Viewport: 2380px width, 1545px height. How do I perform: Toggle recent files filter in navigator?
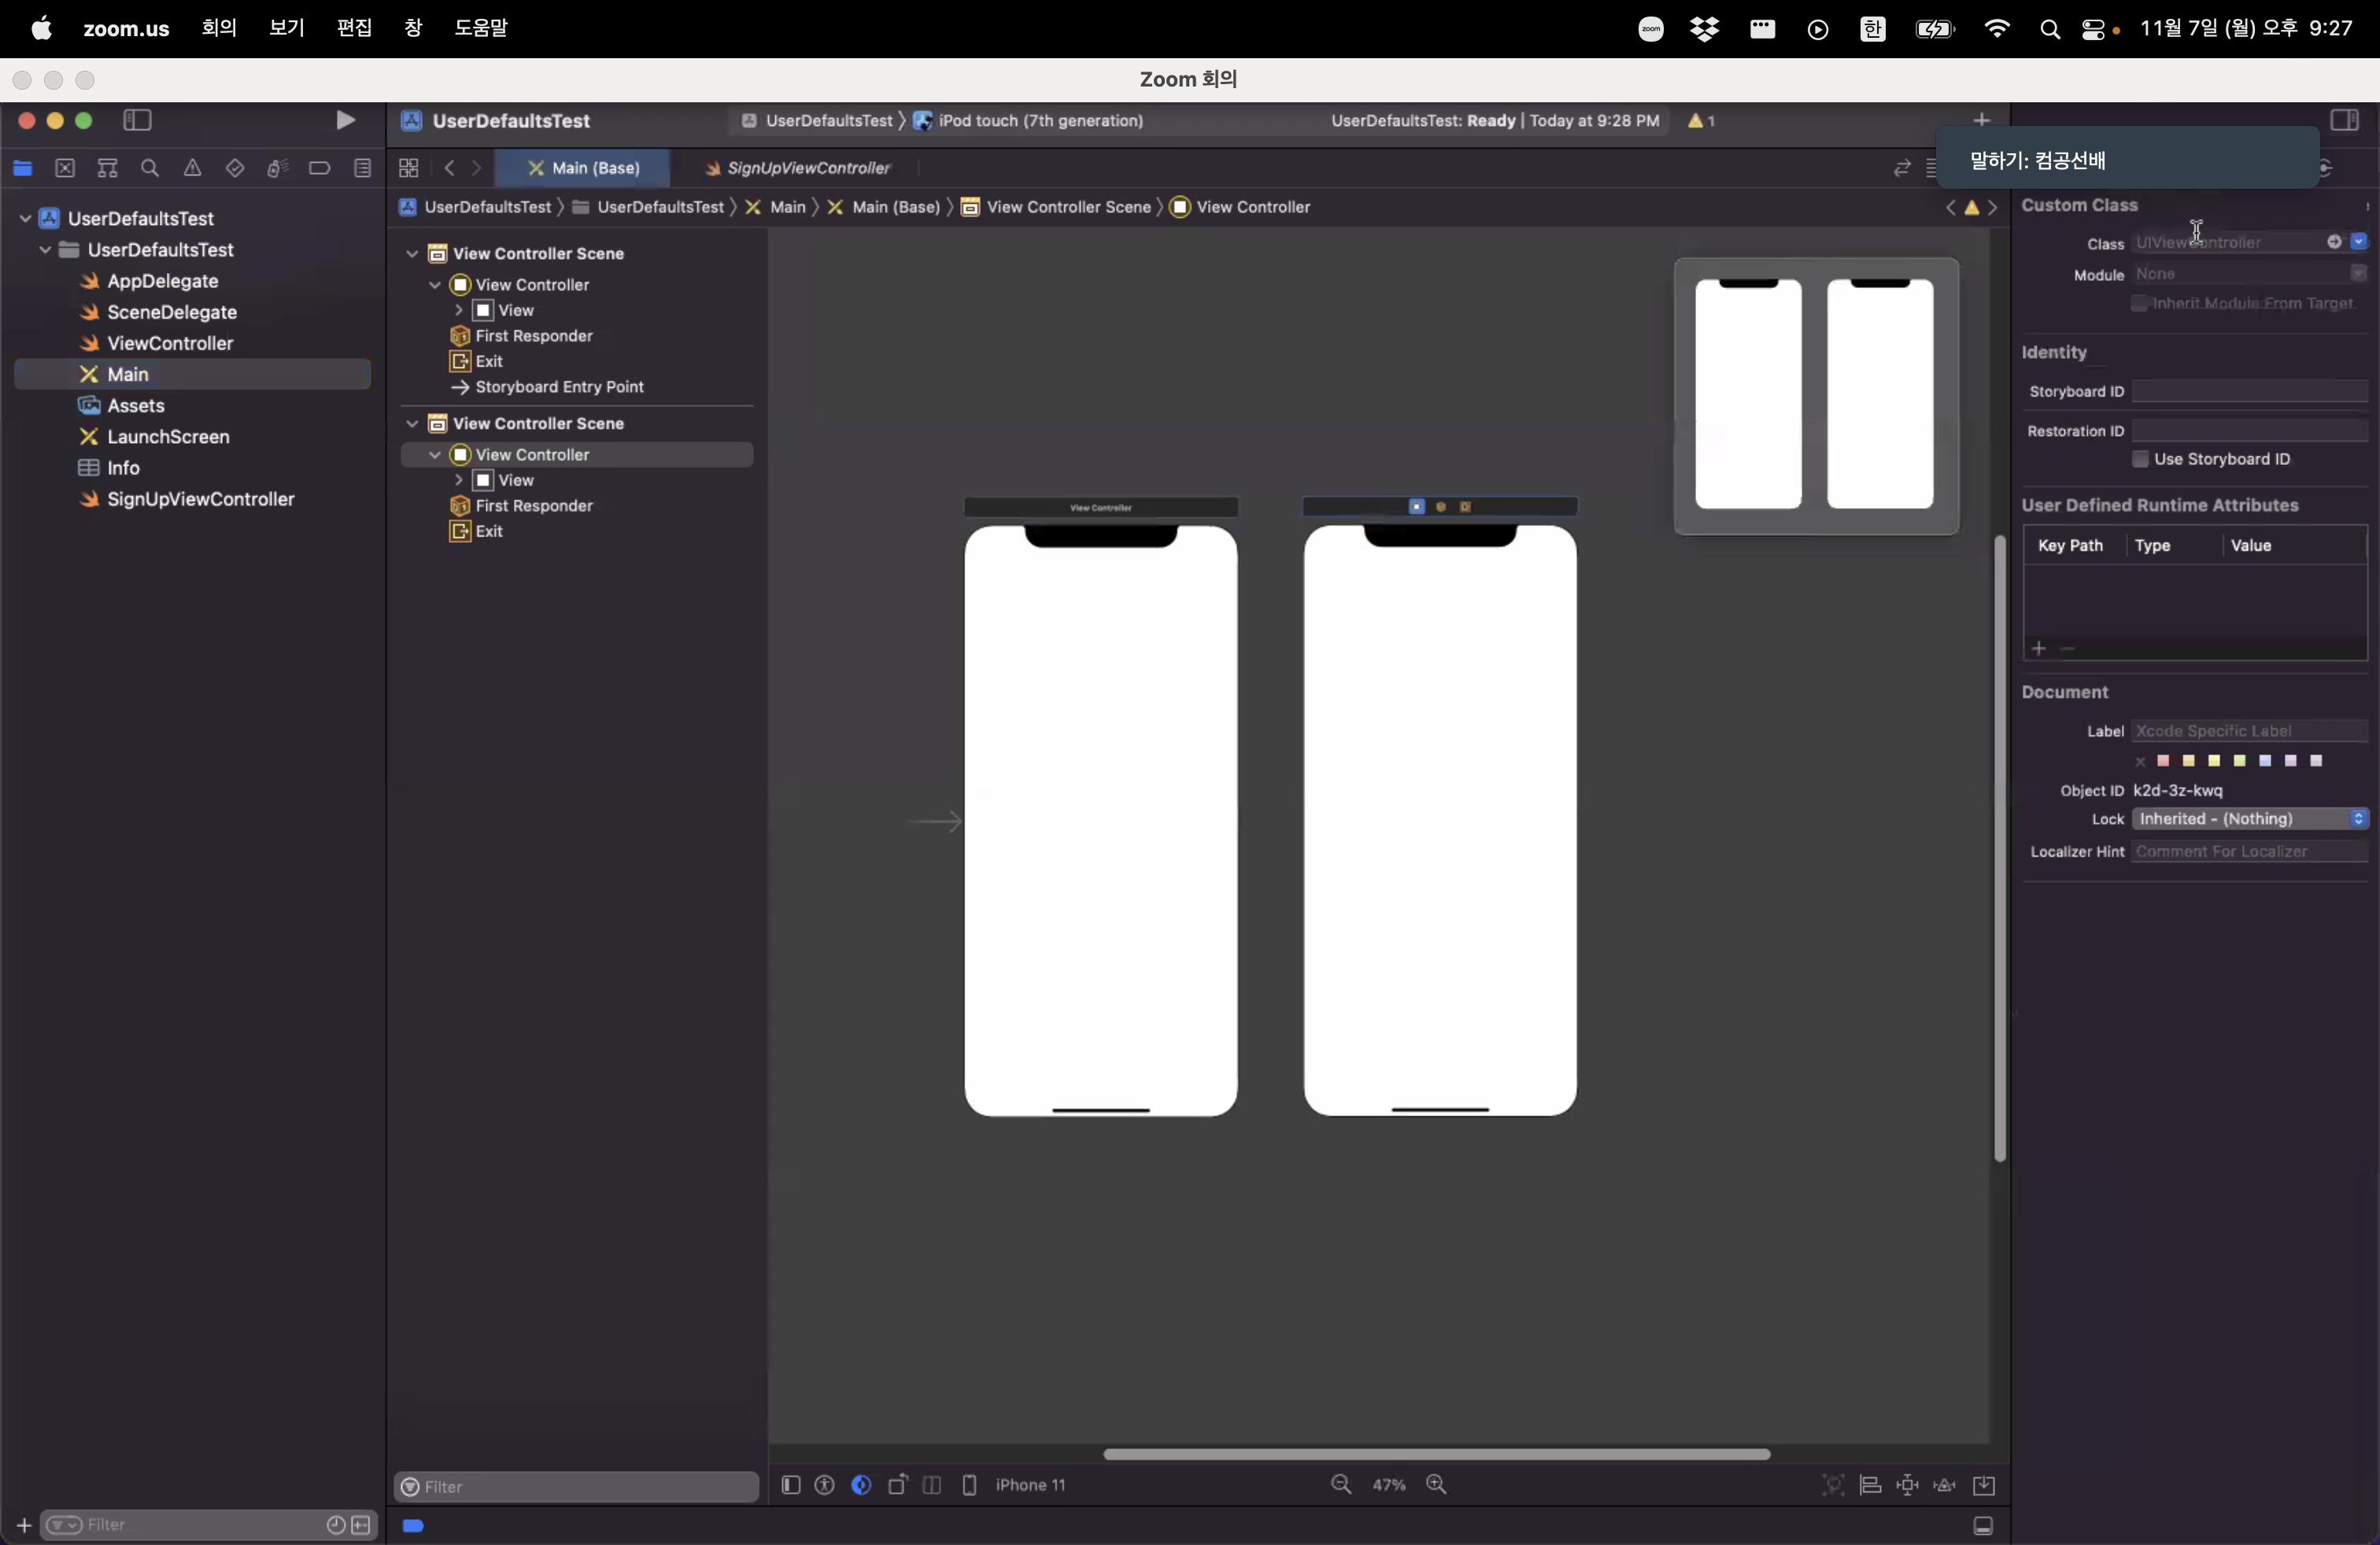336,1525
